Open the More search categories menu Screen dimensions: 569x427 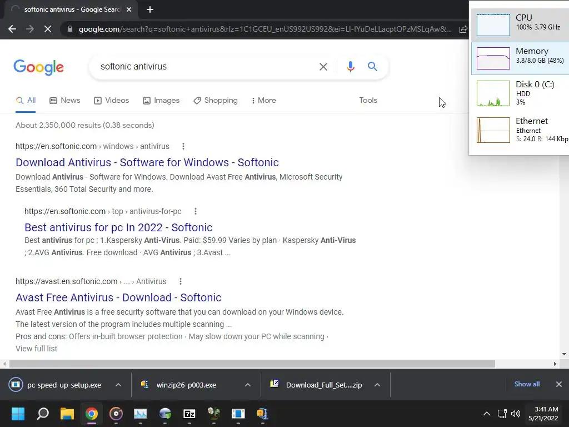264,101
